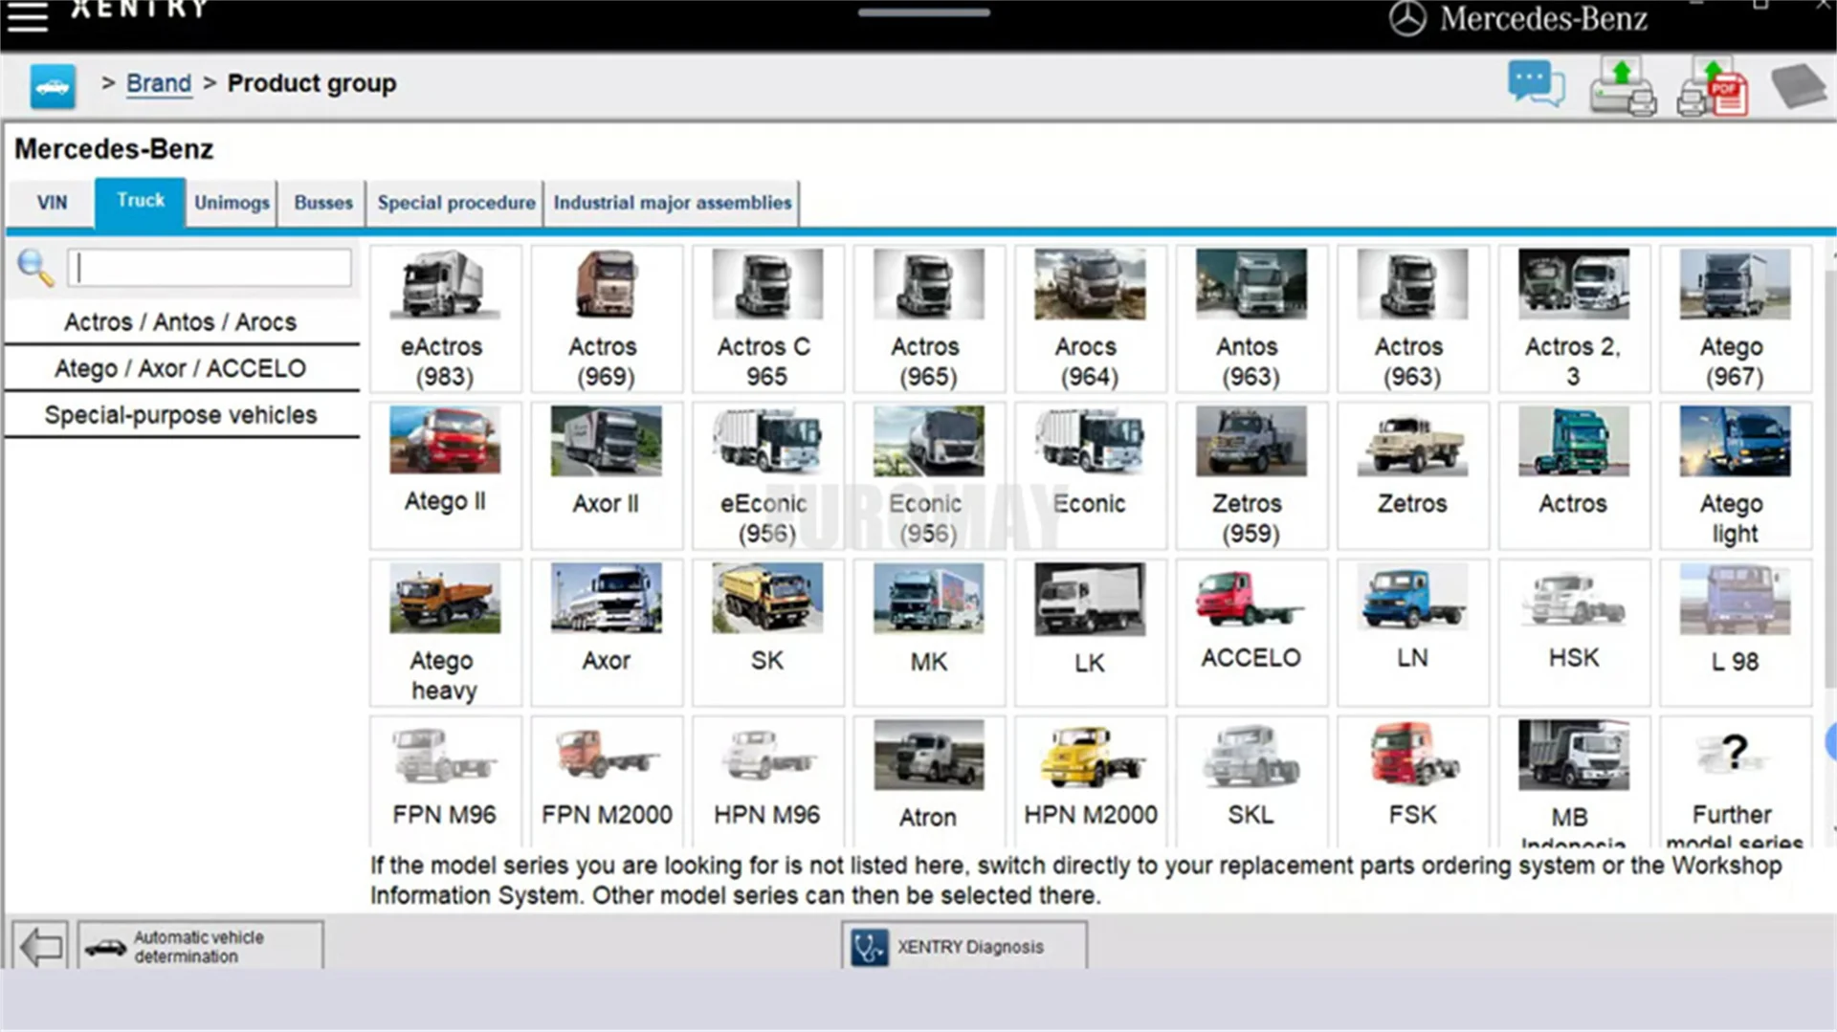The height and width of the screenshot is (1032, 1837).
Task: Click the back arrow button
Action: click(40, 946)
